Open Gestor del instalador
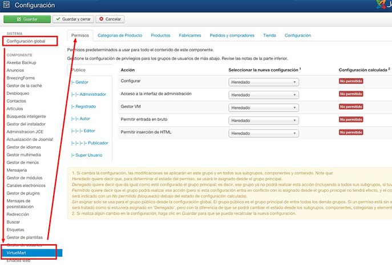This screenshot has height=266, width=392. coord(26,124)
